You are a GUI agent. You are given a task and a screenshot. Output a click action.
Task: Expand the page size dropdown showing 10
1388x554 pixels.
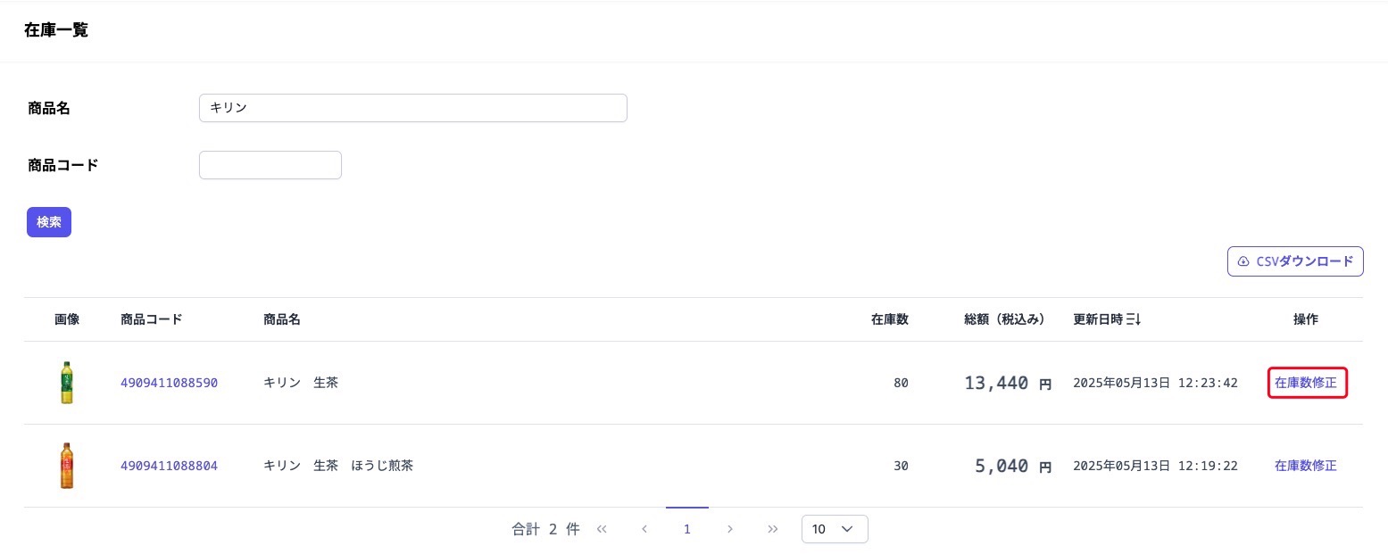835,529
